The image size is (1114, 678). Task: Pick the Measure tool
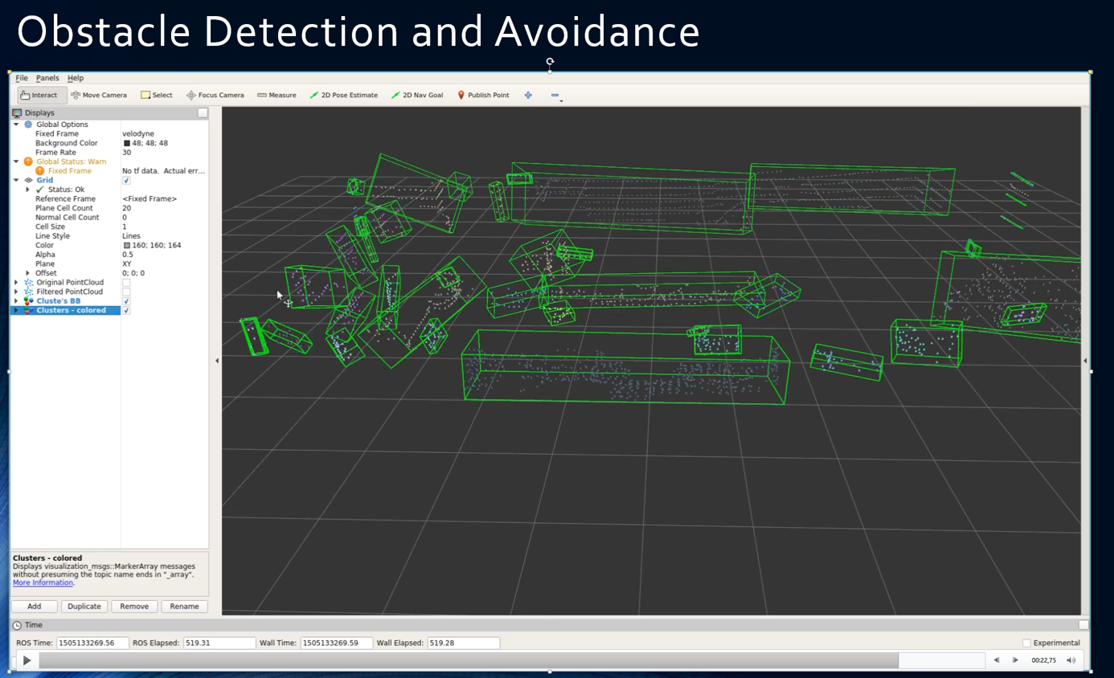point(276,95)
